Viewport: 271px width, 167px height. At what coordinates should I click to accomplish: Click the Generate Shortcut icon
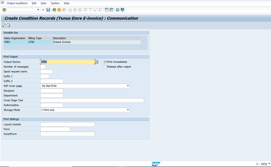point(111,10)
